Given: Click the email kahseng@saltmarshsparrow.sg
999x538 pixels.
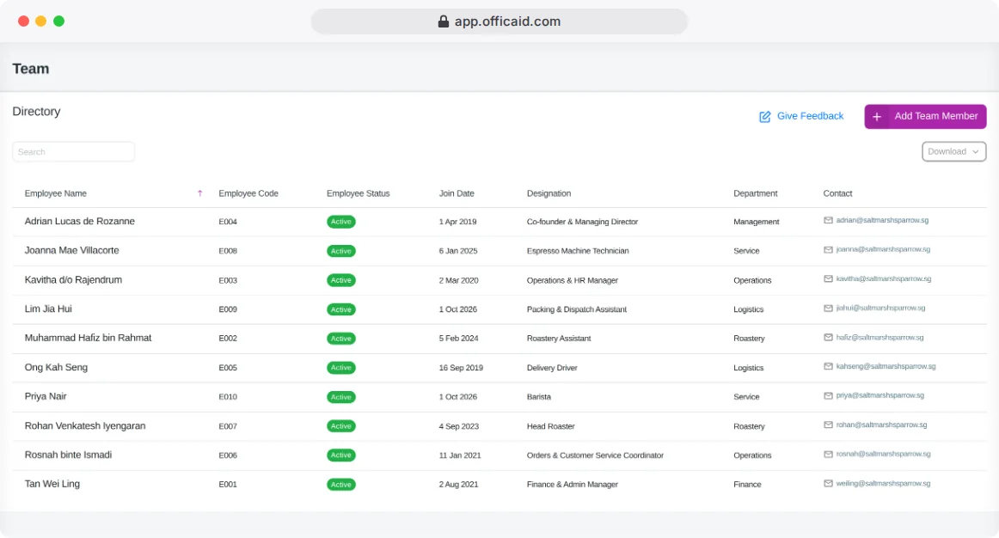Looking at the screenshot, I should (x=886, y=367).
